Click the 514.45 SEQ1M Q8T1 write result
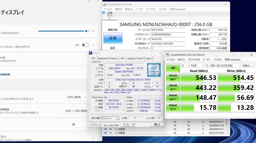This screenshot has height=143, width=256. [236, 78]
